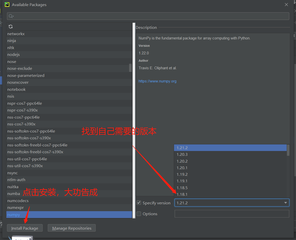Click the search magnifier icon

coord(11,16)
